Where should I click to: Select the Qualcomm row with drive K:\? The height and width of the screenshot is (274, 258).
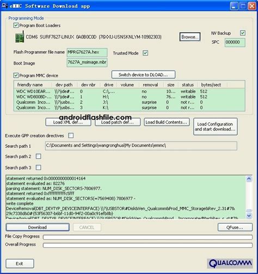pos(130,108)
